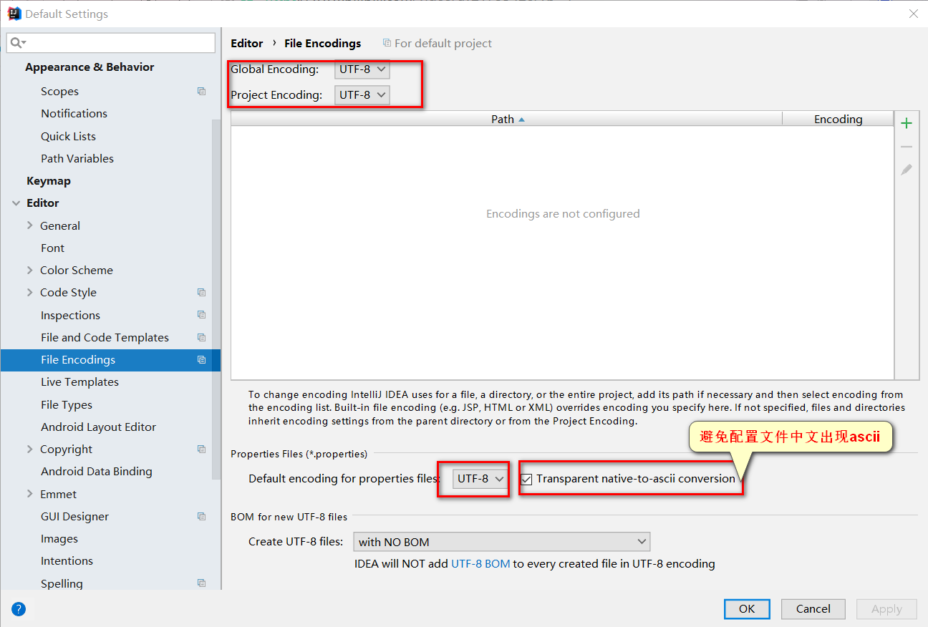The image size is (928, 627).
Task: Click the minus remove-path icon
Action: (907, 147)
